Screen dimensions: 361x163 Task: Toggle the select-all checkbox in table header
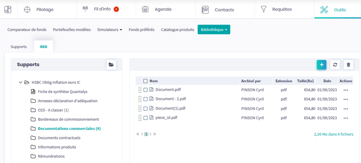point(146,81)
